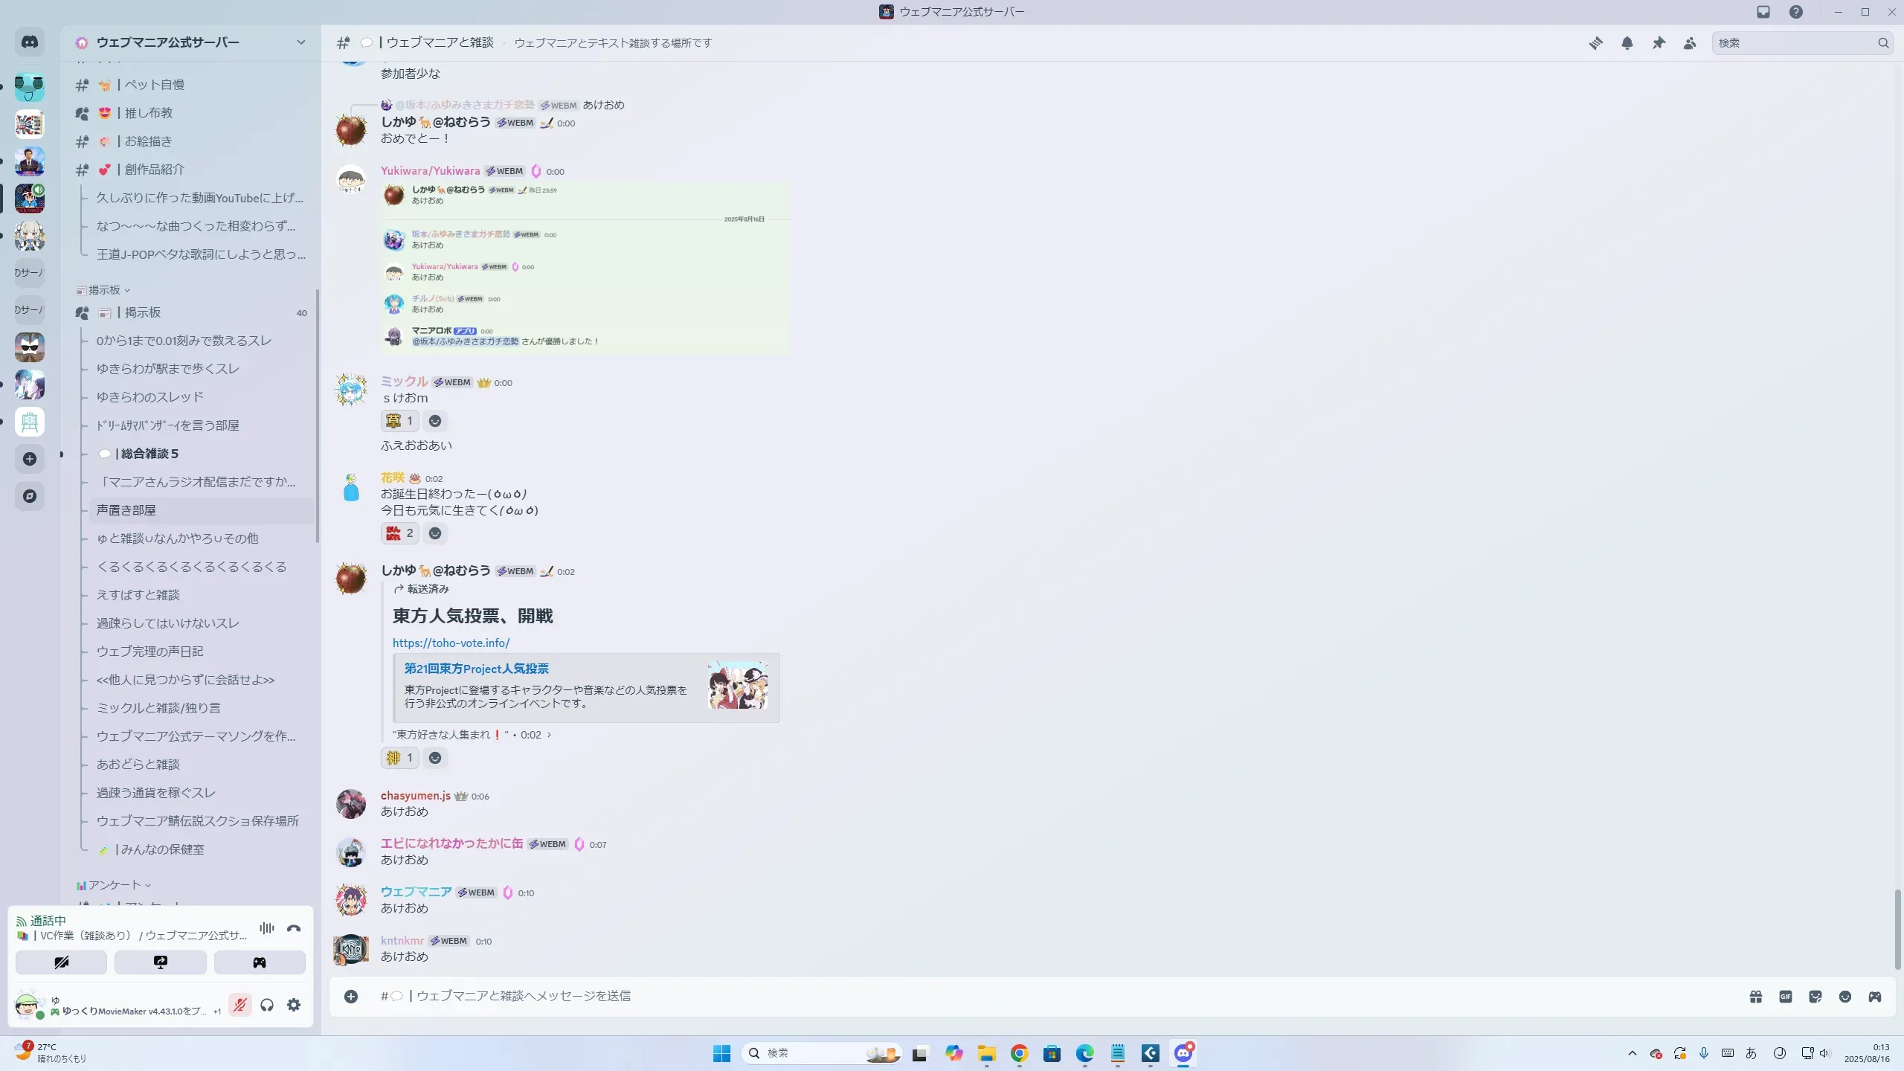The width and height of the screenshot is (1904, 1071).
Task: Collapse the 掲示板 category
Action: coord(104,290)
